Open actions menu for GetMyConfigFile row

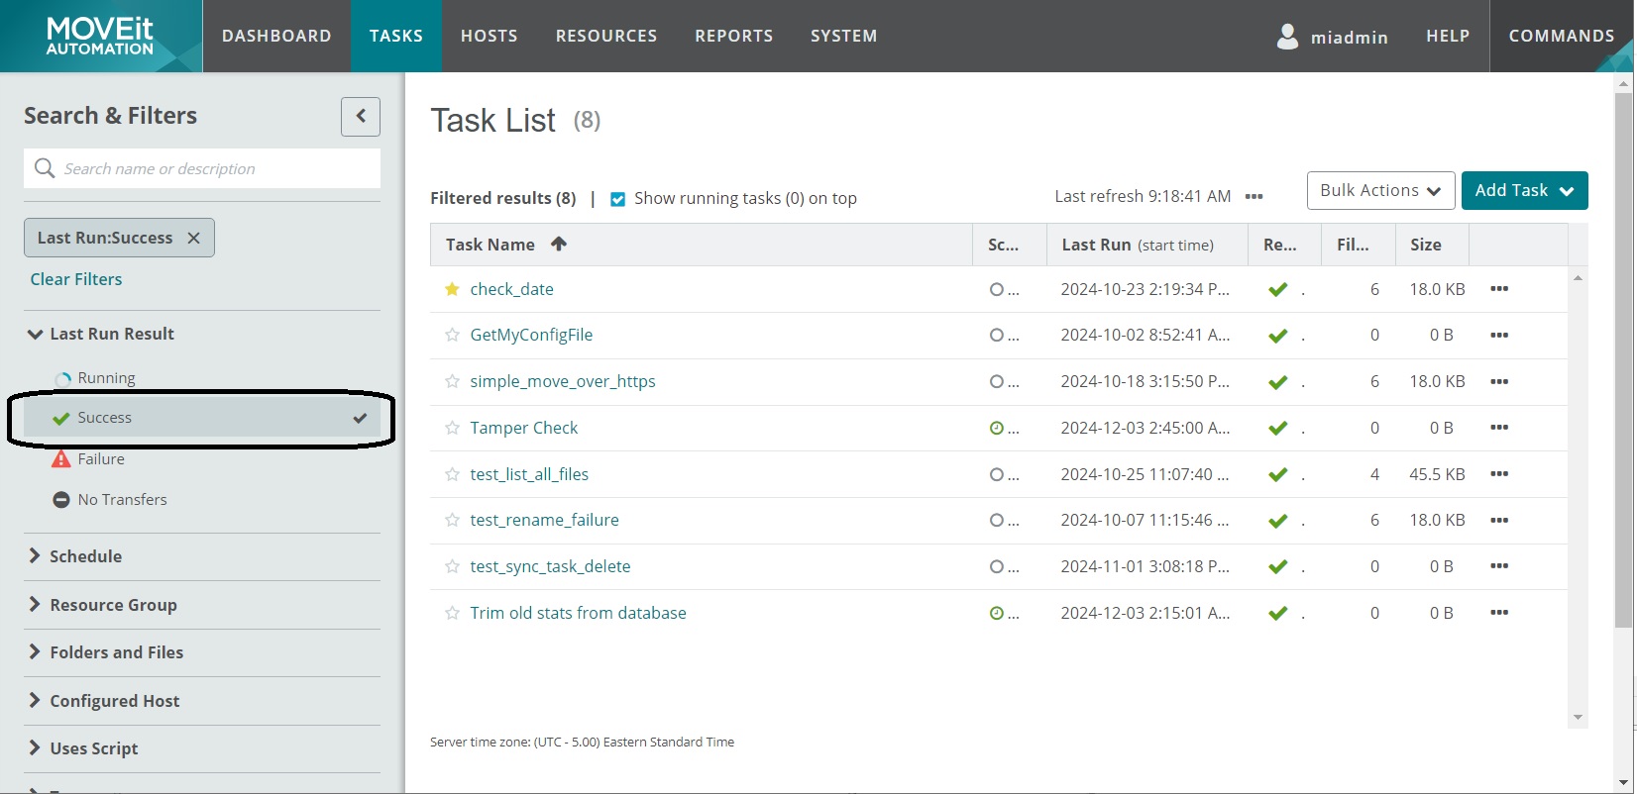point(1499,335)
